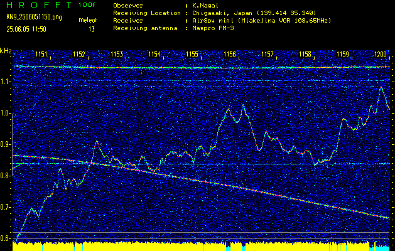
Task: Click the meteor count label
Action: click(87, 20)
